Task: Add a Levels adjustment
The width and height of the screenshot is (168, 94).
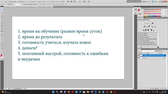Action: [147, 23]
